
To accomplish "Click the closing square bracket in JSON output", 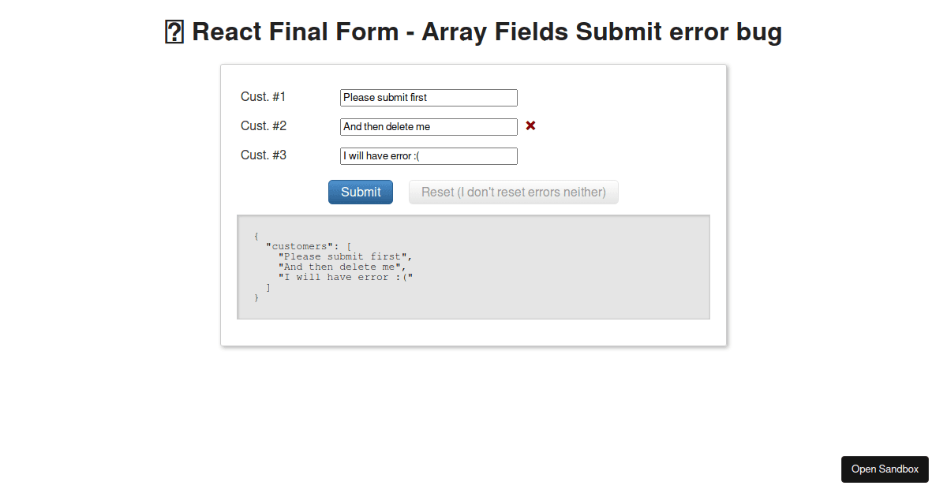I will [x=268, y=288].
